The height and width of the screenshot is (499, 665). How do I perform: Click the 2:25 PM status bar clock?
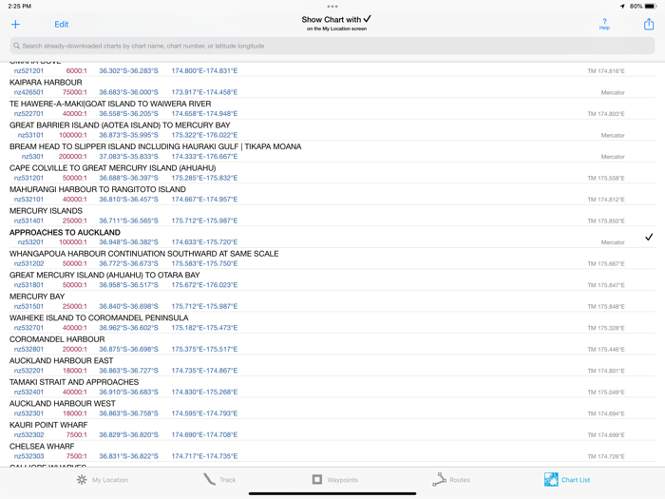20,7
